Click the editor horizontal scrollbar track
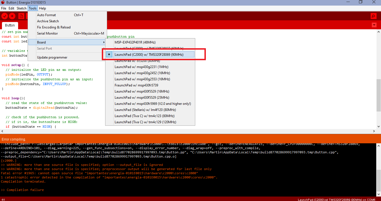381x201 pixels. tap(188, 131)
